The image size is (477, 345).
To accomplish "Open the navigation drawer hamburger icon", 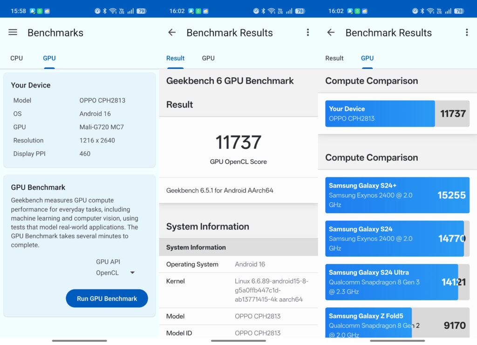I will tap(13, 32).
